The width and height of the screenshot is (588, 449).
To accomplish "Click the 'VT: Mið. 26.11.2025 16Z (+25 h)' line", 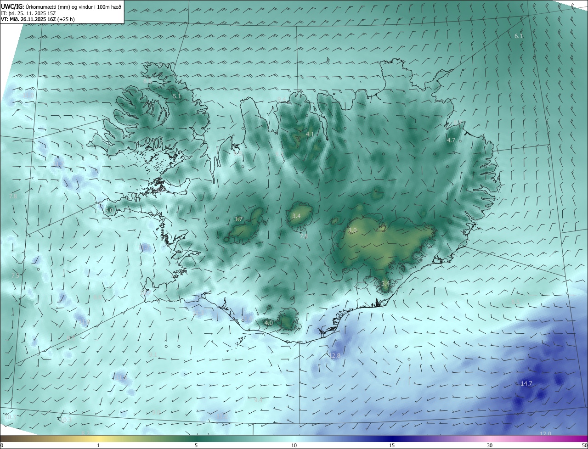I will (x=38, y=19).
